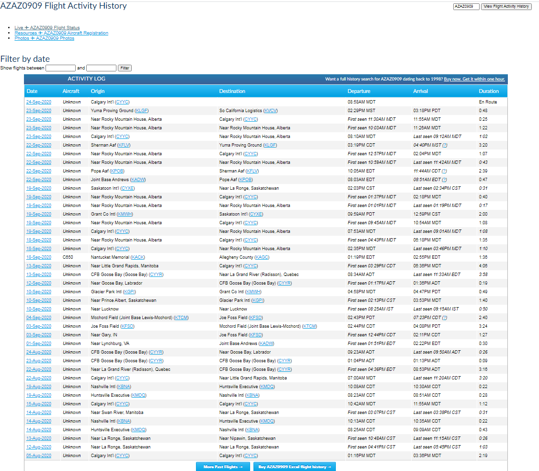Click the (?) link beside 07:23PM CDT arrival
Image resolution: width=539 pixels, height=471 pixels.
coord(445,317)
